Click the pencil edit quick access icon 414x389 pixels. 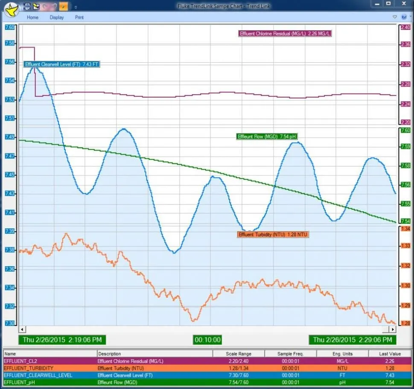(37, 6)
